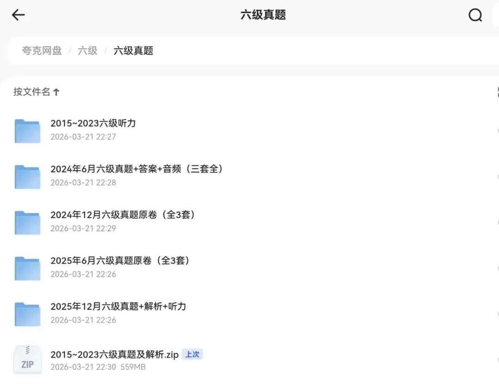Select current breadcrumb 六级真题
499x390 pixels.
click(x=134, y=51)
